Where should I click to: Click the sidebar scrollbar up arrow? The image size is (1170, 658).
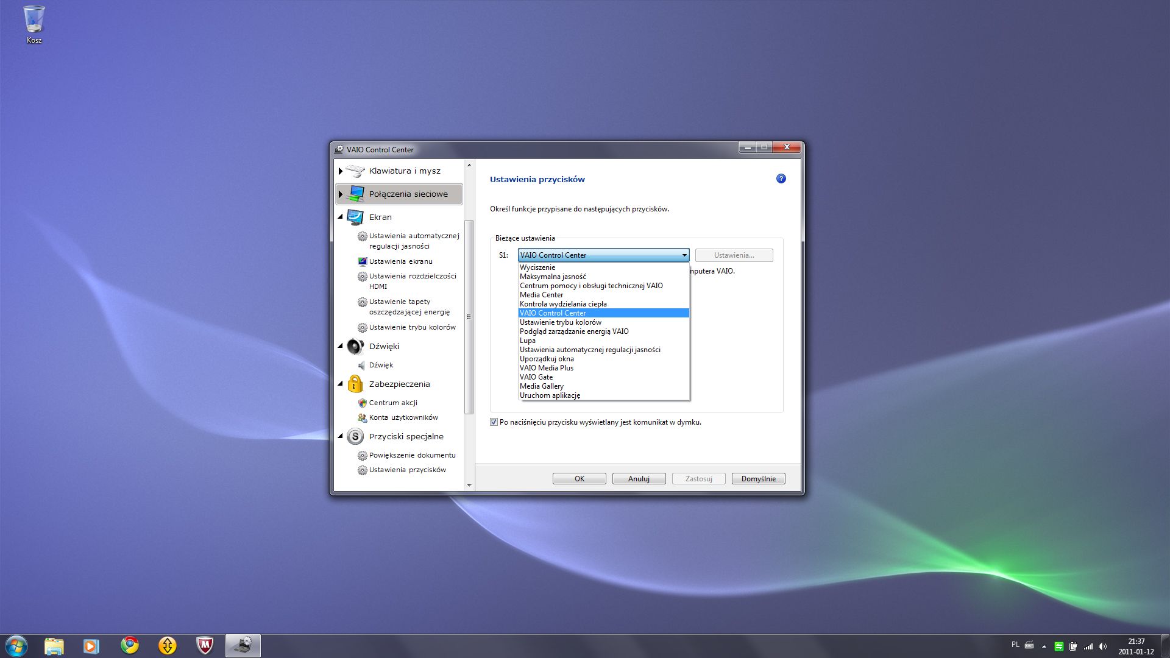point(469,165)
